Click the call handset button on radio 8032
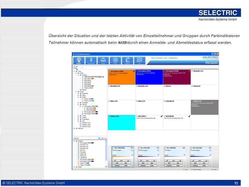The width and height of the screenshot is (249, 187). coord(141,161)
